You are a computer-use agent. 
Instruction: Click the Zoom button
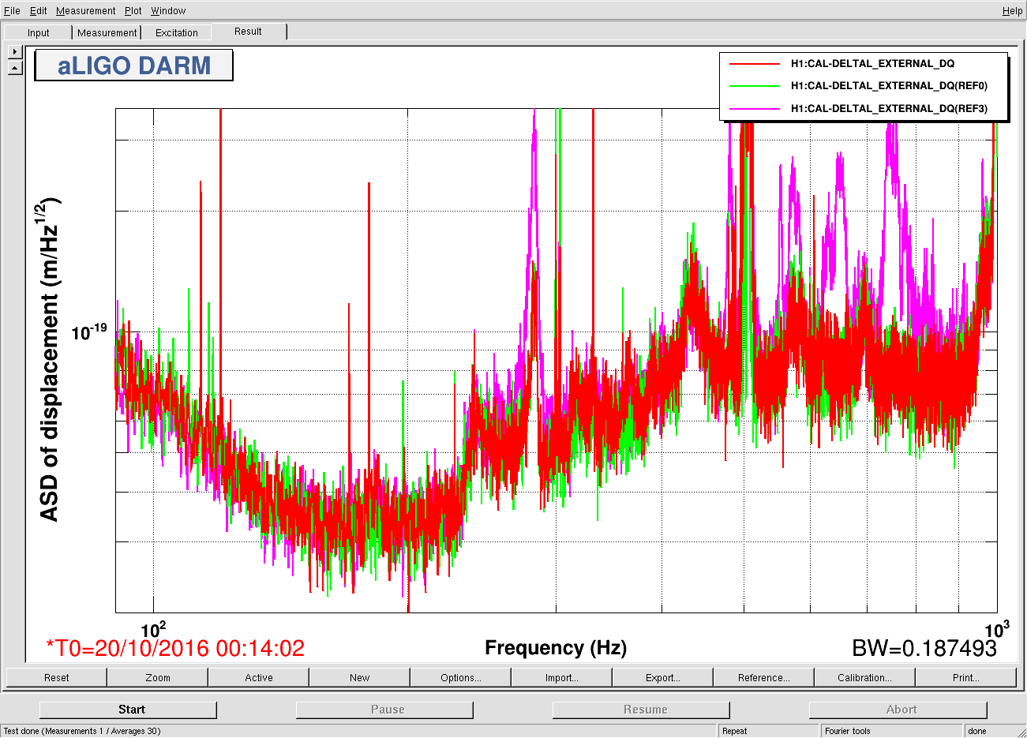tap(158, 677)
